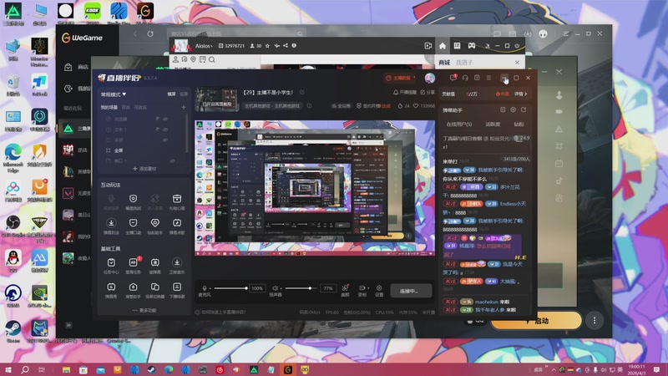Toggle the lock icon on the 浏览器 source
Image resolution: width=668 pixels, height=376 pixels.
(158, 119)
